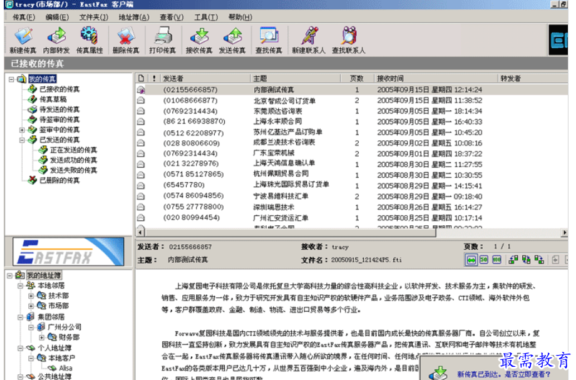Open the 文件夹(J) menu

click(94, 18)
